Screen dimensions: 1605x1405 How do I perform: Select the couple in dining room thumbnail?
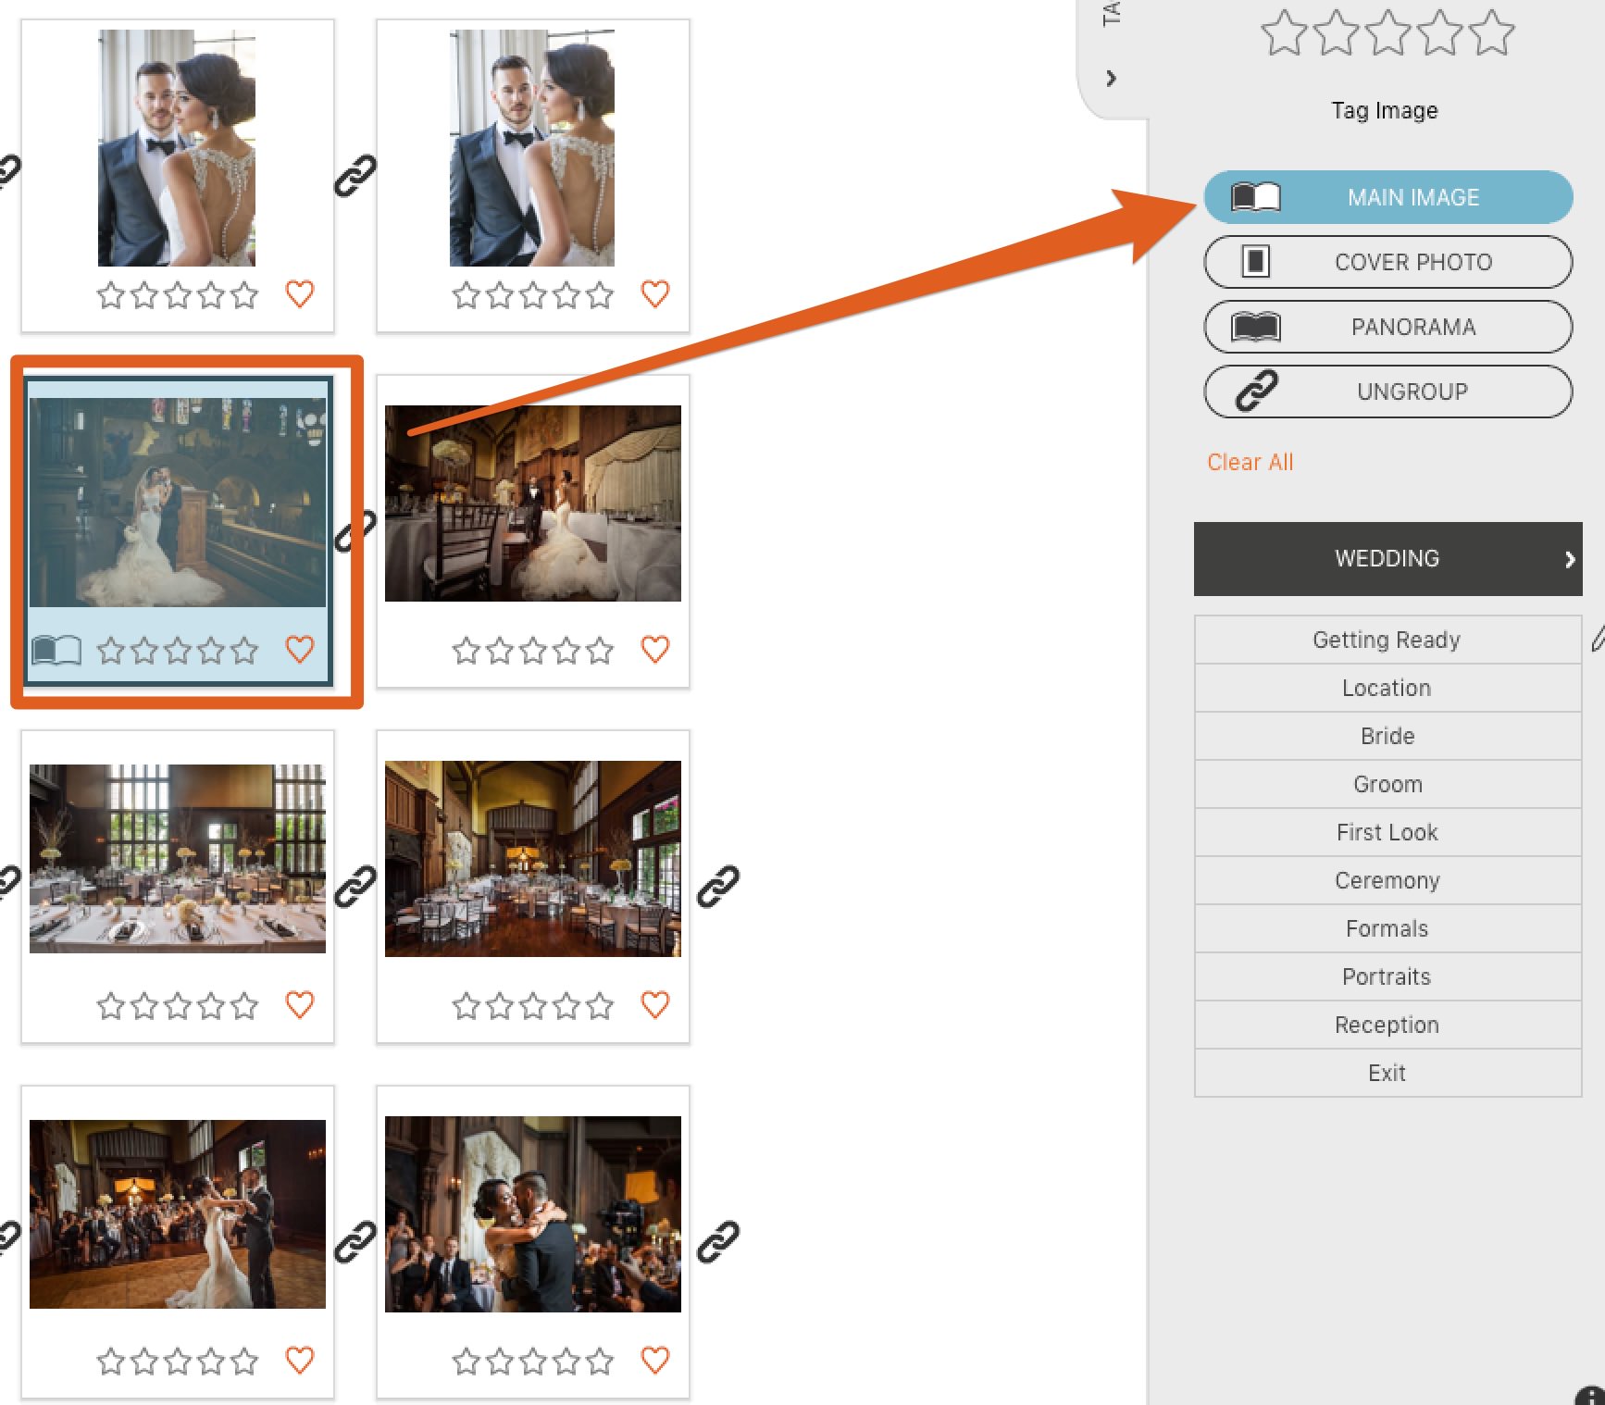tap(533, 504)
